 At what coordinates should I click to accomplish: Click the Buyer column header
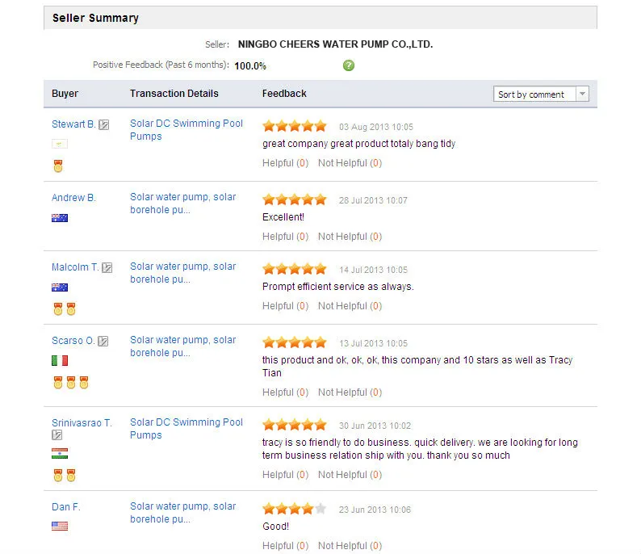coord(65,94)
